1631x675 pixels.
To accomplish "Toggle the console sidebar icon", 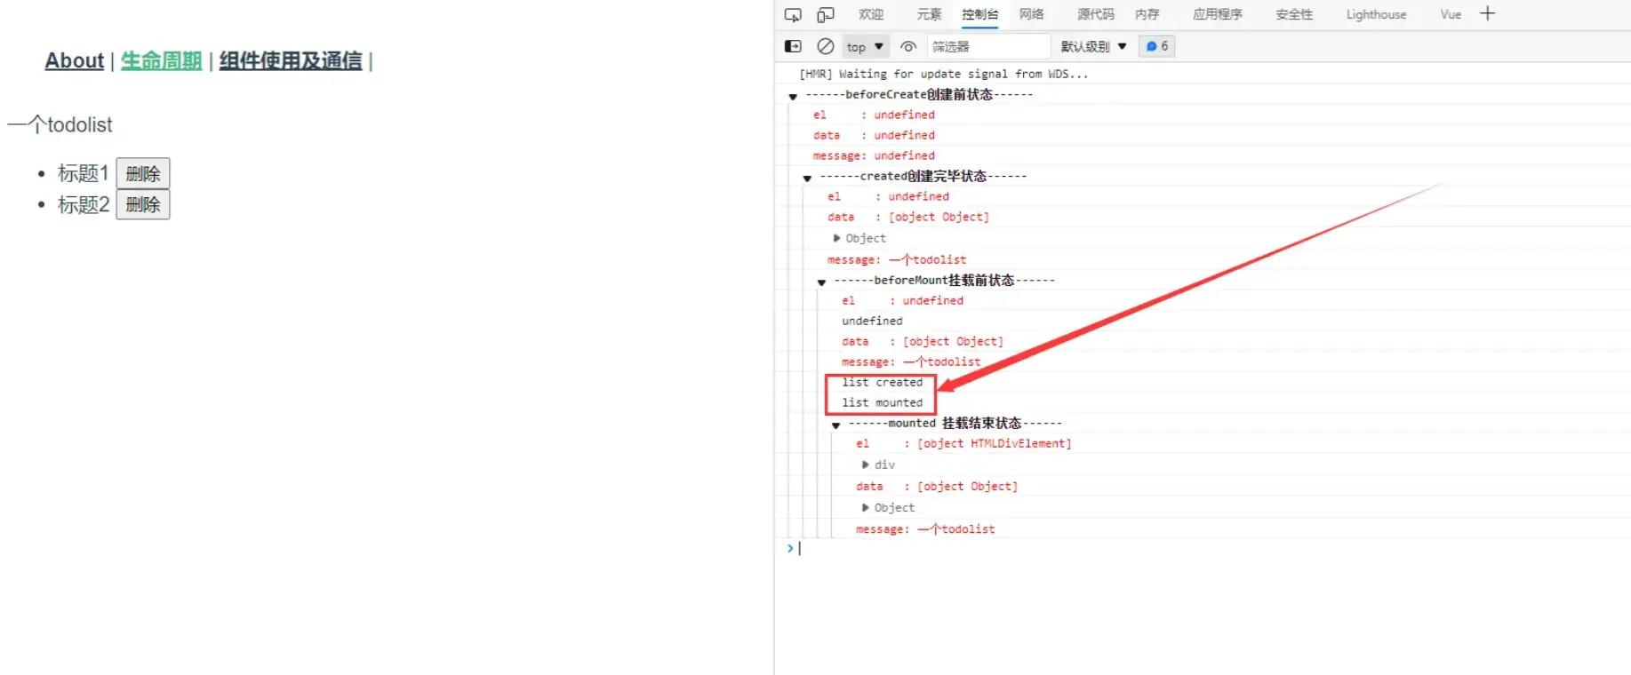I will pos(793,46).
